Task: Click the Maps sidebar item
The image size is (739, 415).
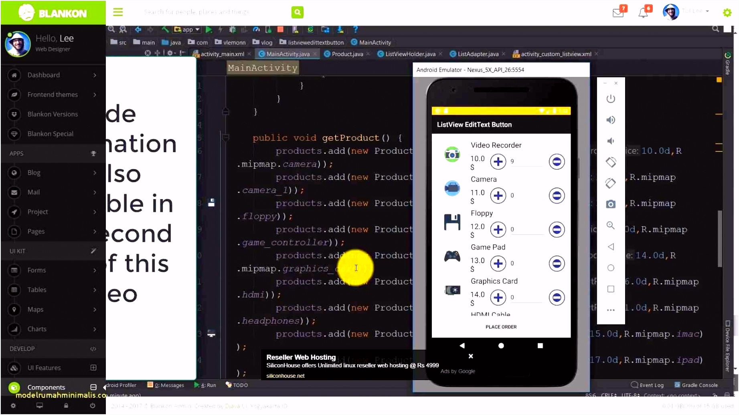Action: click(x=53, y=310)
